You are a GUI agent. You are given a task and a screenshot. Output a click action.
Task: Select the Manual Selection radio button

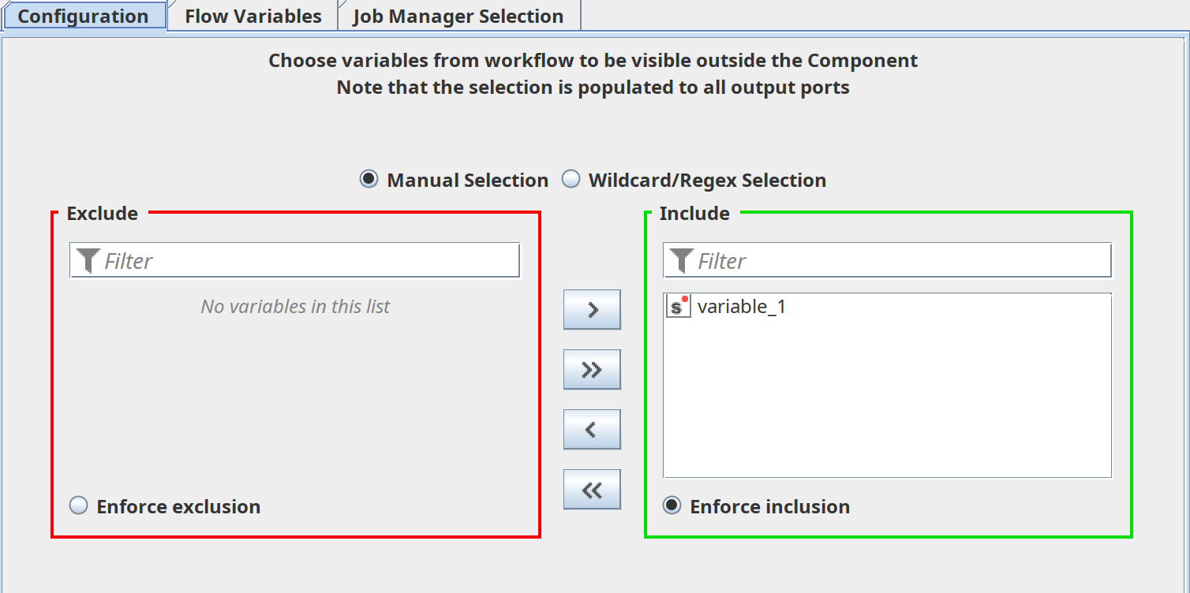369,180
